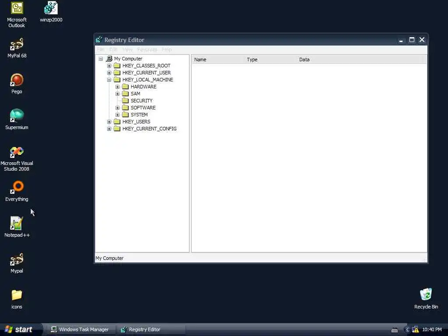The width and height of the screenshot is (448, 336).
Task: Click the Registry Editor title bar icon
Action: [99, 40]
